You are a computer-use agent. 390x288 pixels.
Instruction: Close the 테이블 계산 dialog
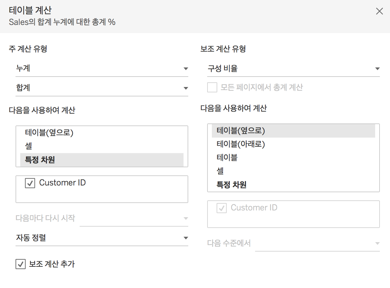tap(380, 11)
